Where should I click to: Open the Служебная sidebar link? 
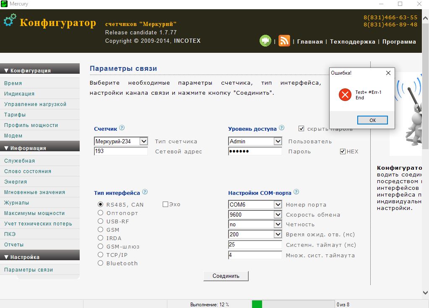point(40,160)
